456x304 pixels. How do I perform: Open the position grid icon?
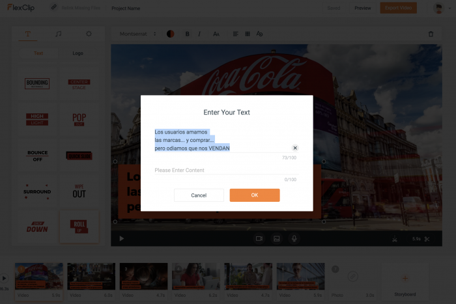[x=248, y=34]
